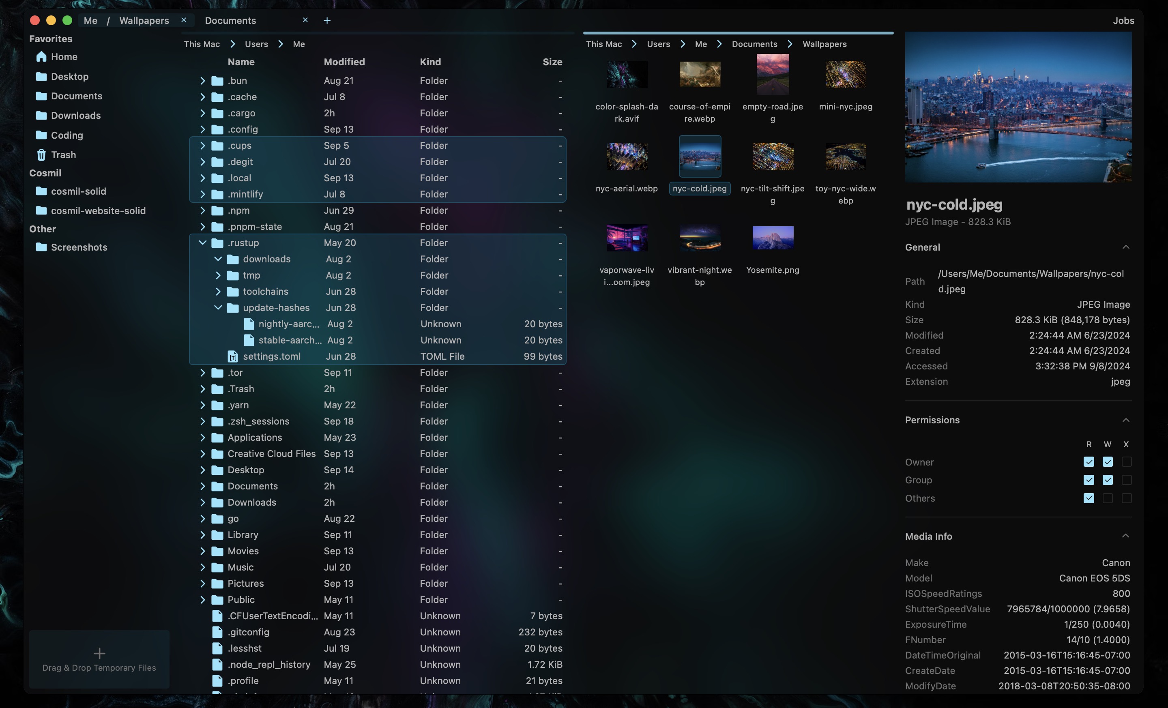Expand the .cargo folder
This screenshot has width=1168, height=708.
[202, 113]
